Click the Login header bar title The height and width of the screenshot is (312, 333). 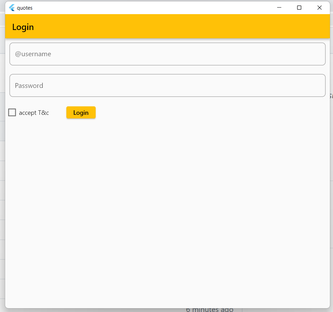pyautogui.click(x=23, y=27)
